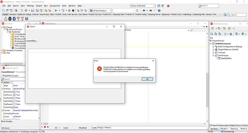Screen dimensions: 248x133
Task: Open the Classic Undocked layout dropdown
Action: click(142, 6)
